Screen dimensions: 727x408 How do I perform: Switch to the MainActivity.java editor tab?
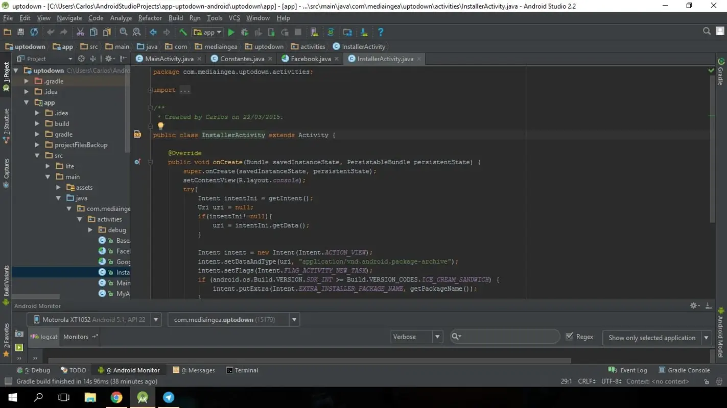pos(169,59)
